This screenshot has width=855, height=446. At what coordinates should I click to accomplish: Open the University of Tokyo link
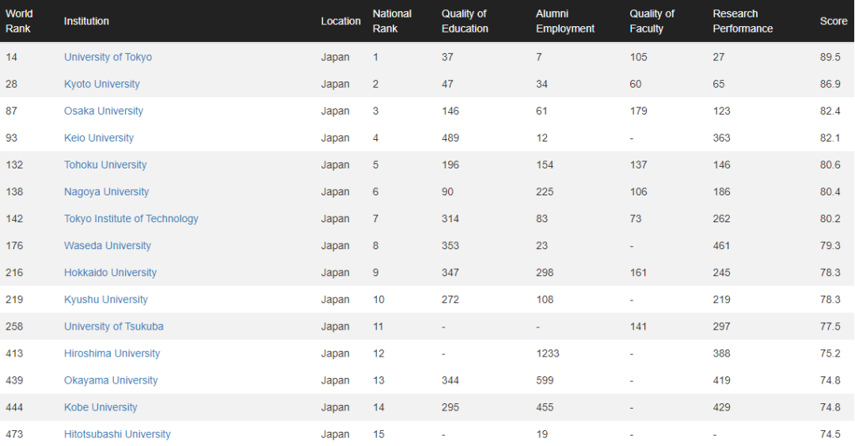108,57
